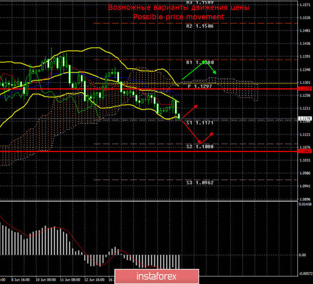The height and width of the screenshot is (284, 313).
Task: Select the S2 1.1088 support label
Action: [x=200, y=147]
